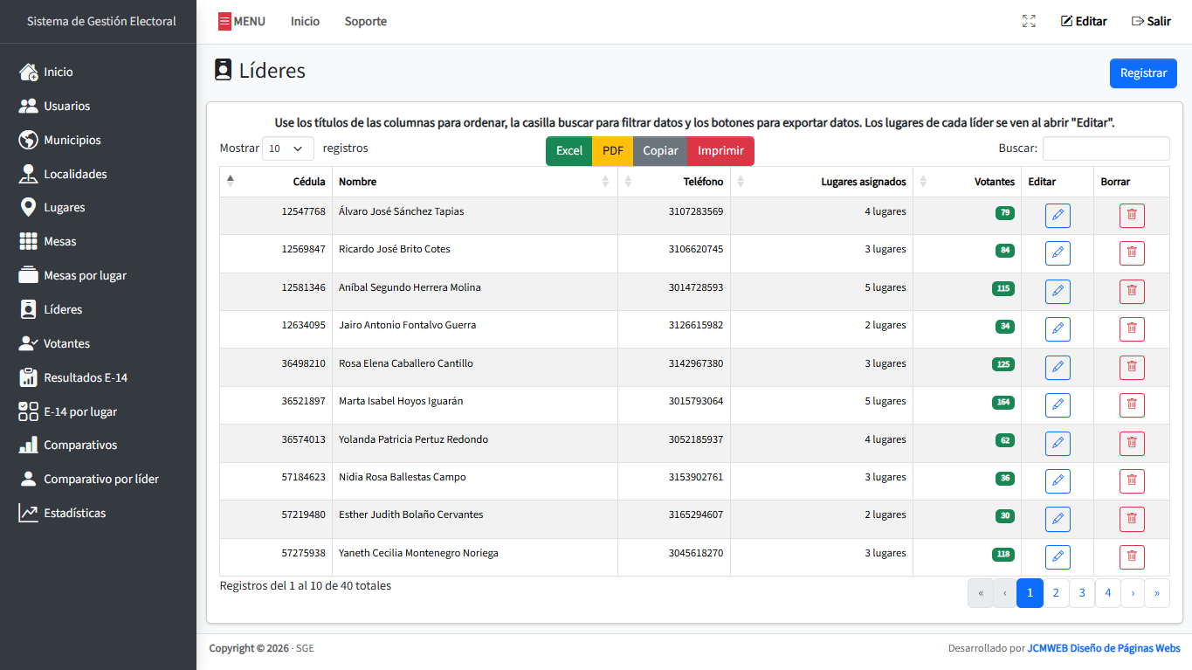Click the Resultados E-14 clipboard icon
This screenshot has width=1192, height=670.
coord(29,377)
